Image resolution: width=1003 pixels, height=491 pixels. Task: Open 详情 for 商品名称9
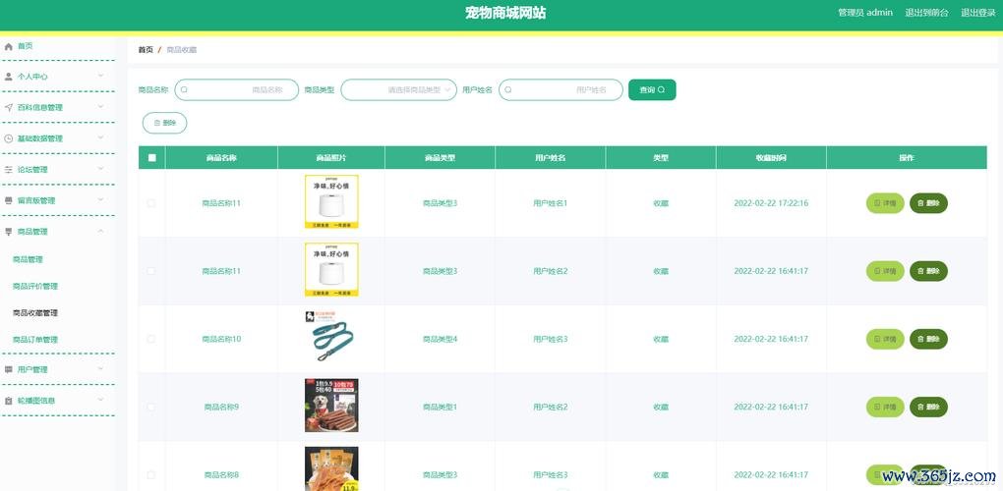click(885, 407)
